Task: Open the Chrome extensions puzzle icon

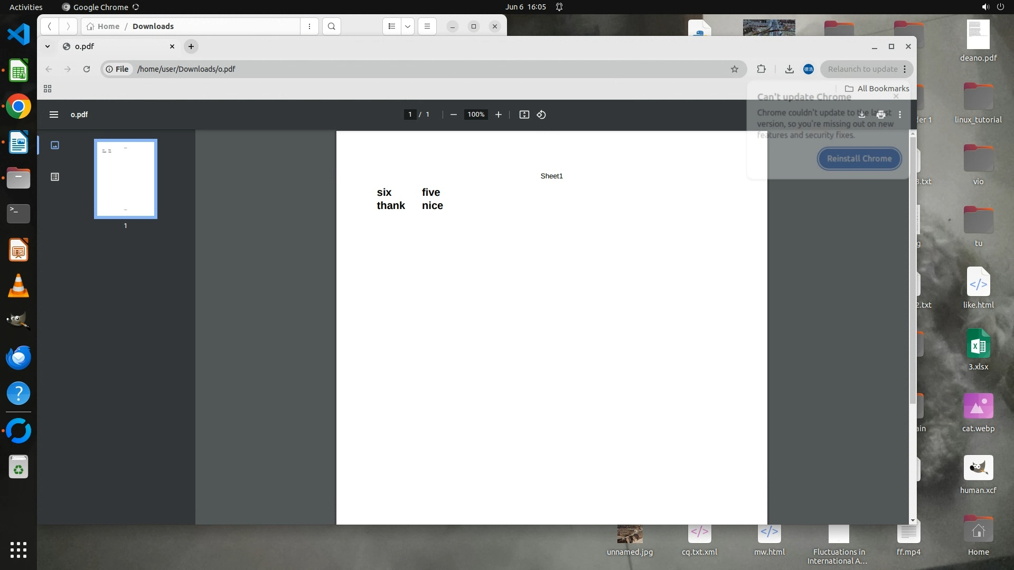Action: (761, 69)
